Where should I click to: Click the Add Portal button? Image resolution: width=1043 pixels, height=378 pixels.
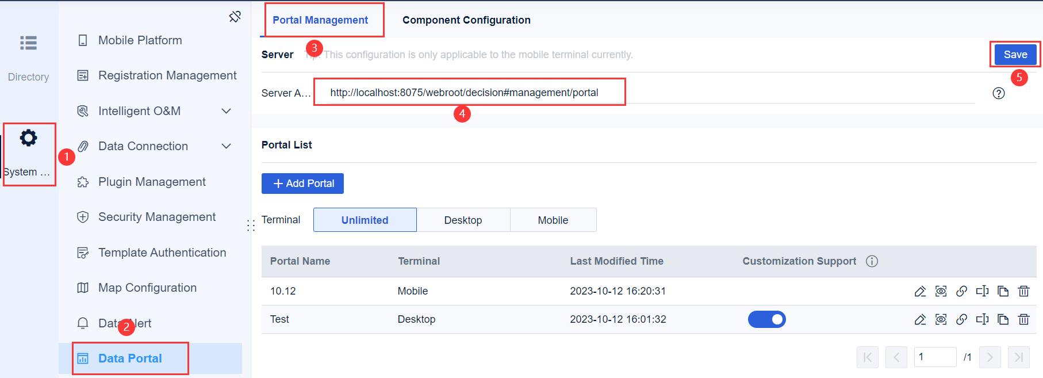[x=302, y=184]
